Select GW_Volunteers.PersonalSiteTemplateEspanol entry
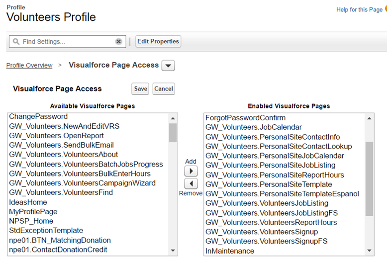387x262 pixels. [x=285, y=194]
